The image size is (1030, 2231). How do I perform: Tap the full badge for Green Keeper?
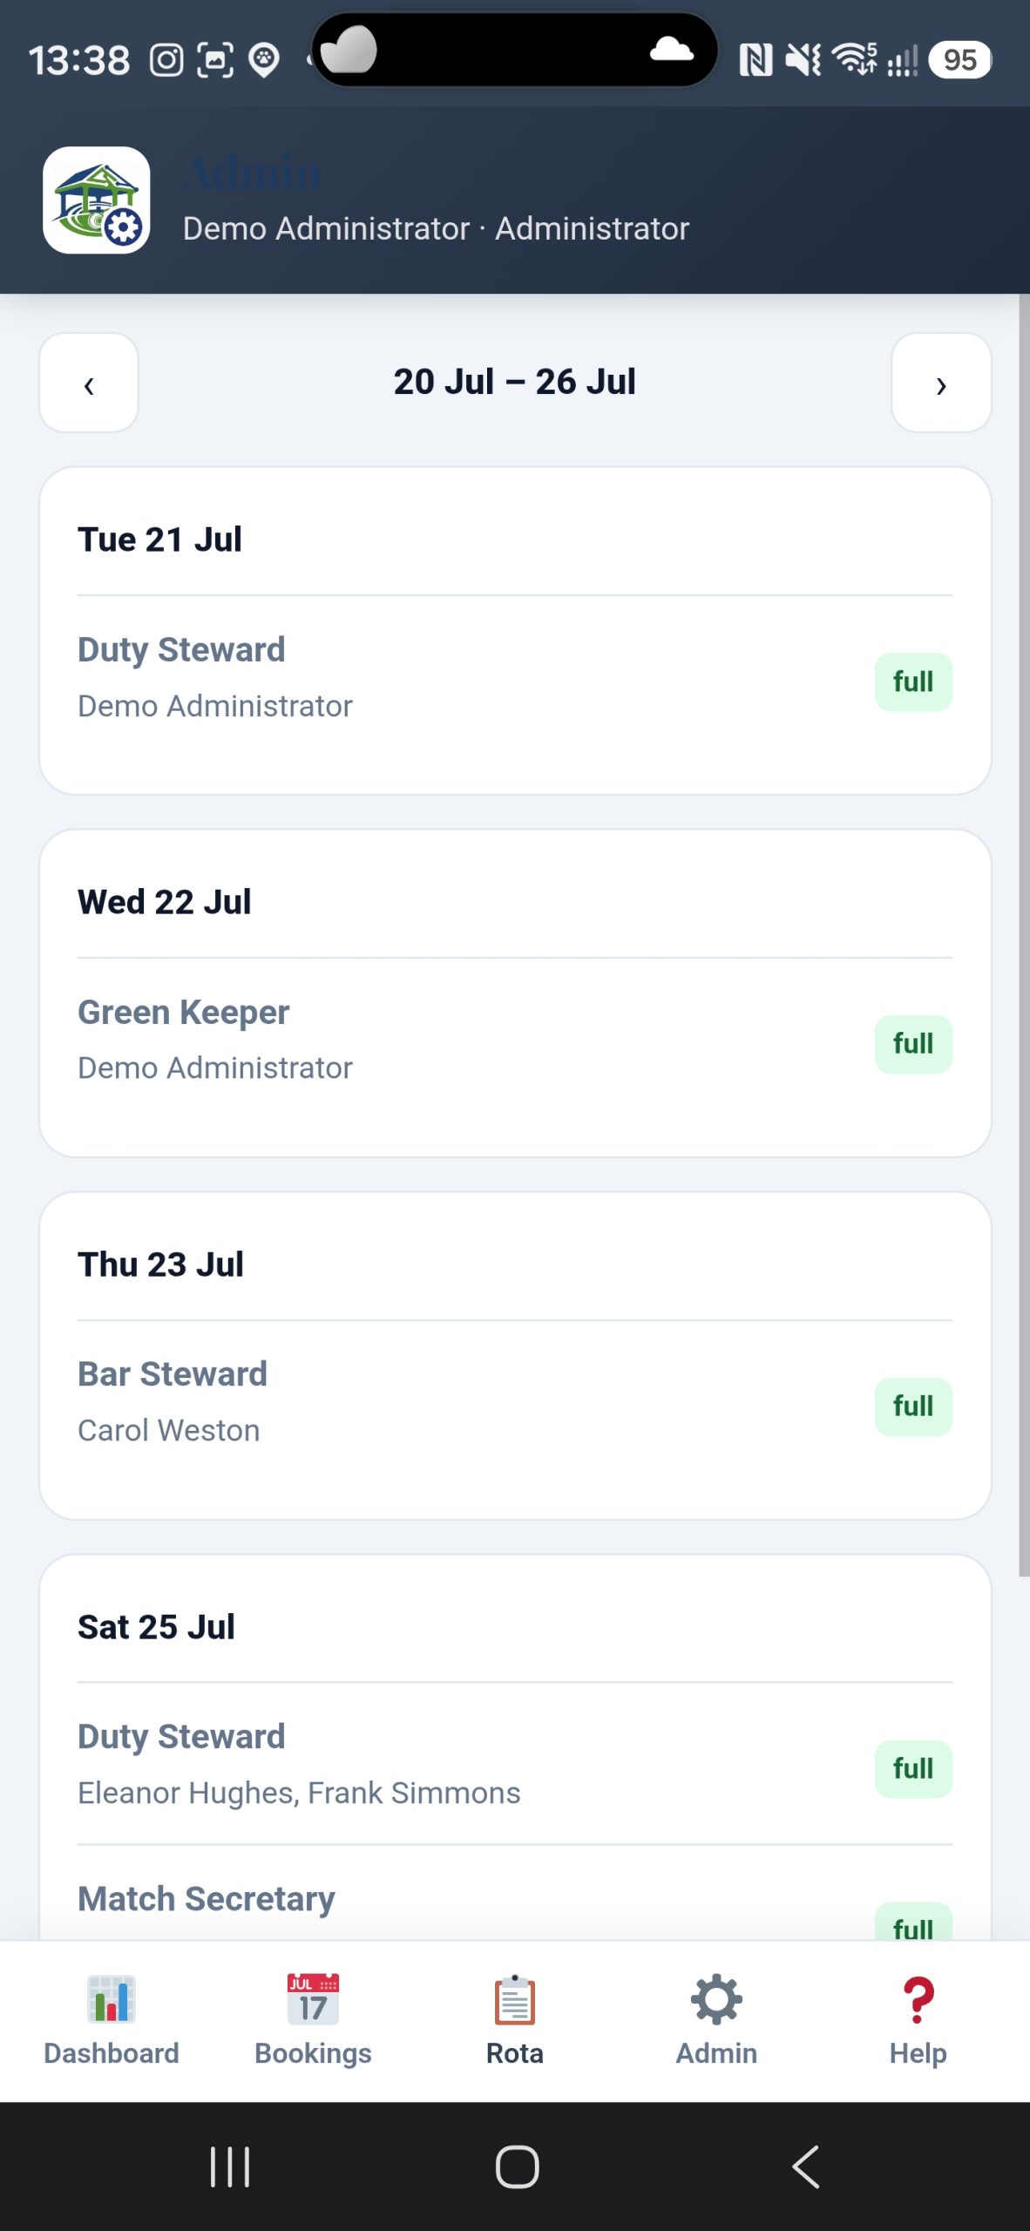point(913,1044)
